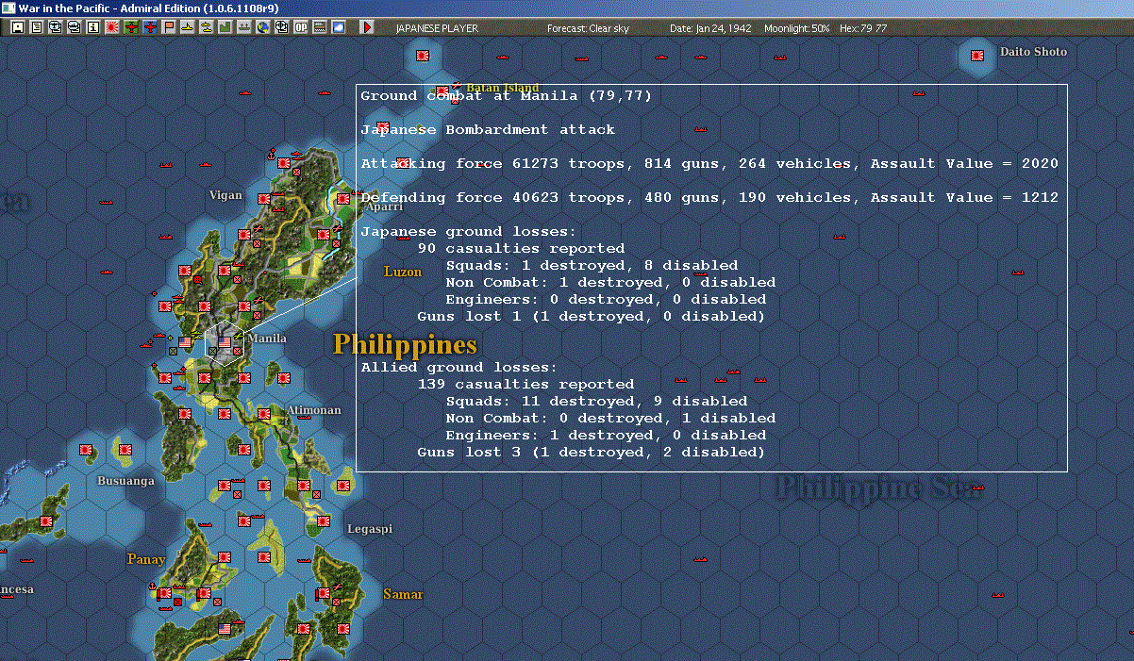Click the Batan Island label

503,88
